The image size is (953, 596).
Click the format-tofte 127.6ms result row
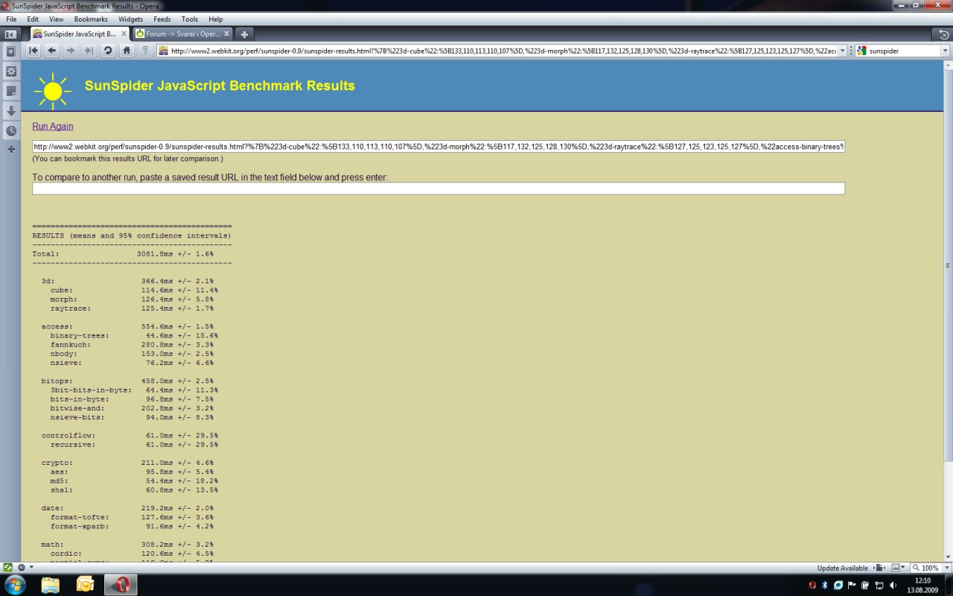tap(132, 517)
